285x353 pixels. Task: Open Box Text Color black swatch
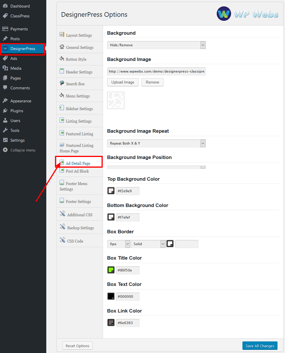click(x=111, y=296)
